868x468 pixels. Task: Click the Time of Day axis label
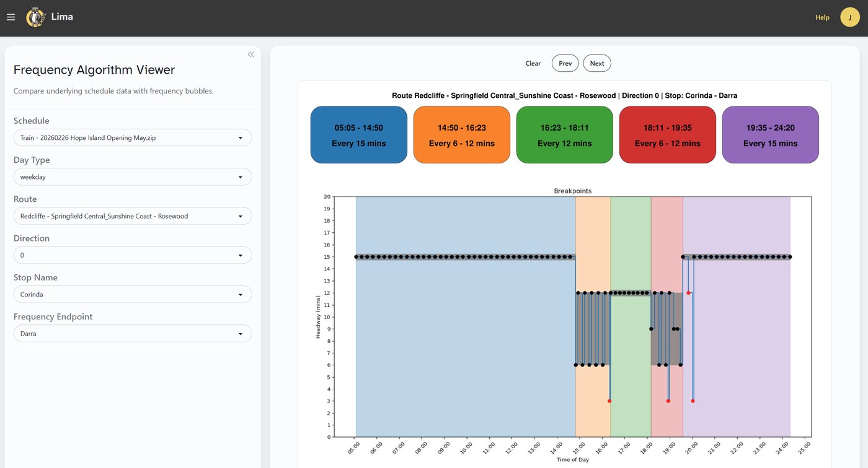573,459
